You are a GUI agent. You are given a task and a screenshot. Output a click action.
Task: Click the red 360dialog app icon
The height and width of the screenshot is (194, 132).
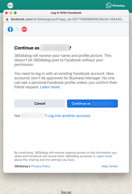pos(24,29)
